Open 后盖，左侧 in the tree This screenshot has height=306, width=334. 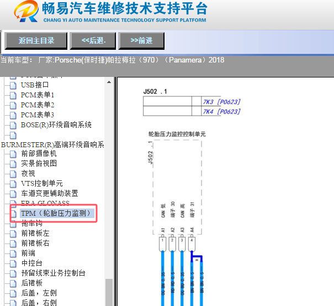[39, 293]
